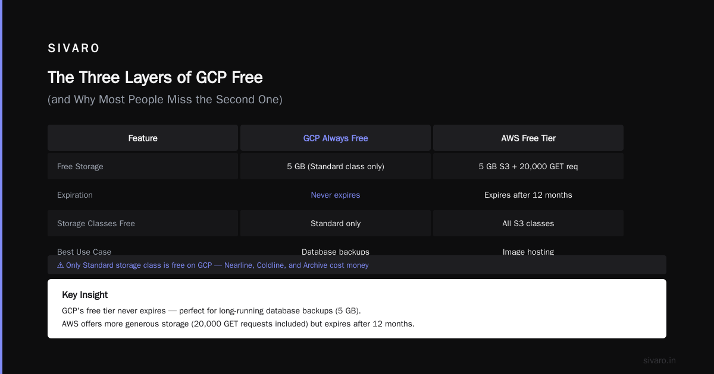Click the 'Only Standard storage class is free' warning
This screenshot has height=374, width=714.
(x=213, y=265)
